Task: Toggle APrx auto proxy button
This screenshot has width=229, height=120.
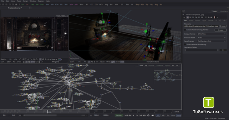Action: click(x=173, y=115)
